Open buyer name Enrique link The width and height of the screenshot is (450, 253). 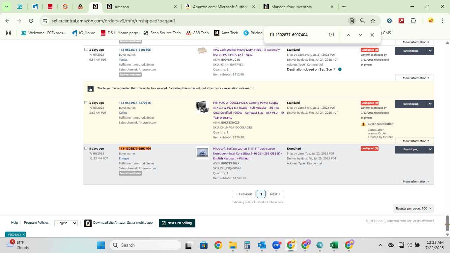124,158
